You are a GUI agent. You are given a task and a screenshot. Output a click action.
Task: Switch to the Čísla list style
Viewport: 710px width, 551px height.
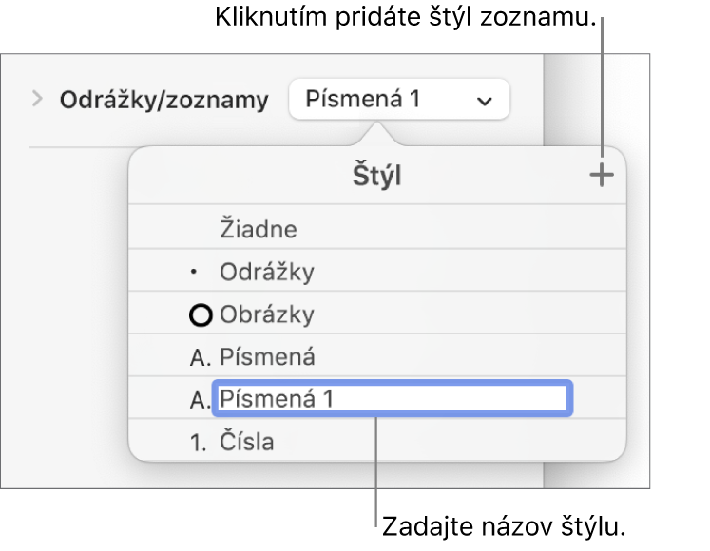[x=247, y=442]
